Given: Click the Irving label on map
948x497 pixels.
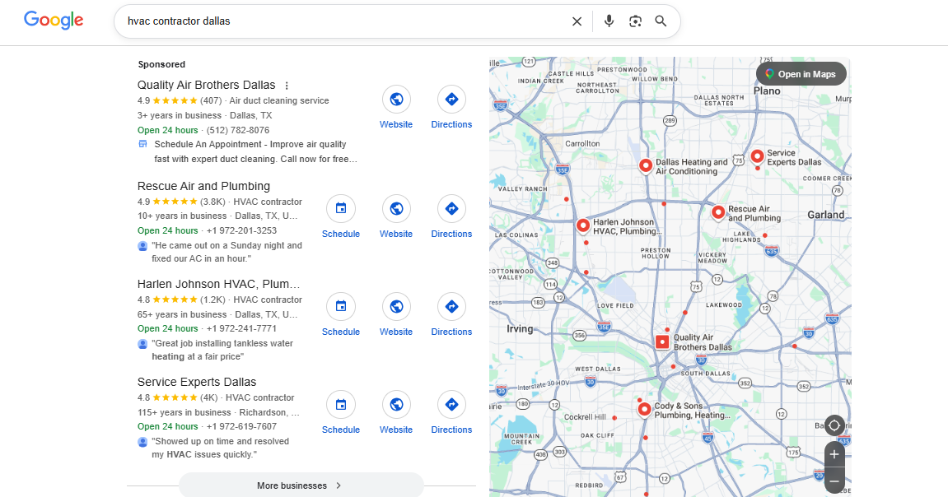Looking at the screenshot, I should pos(520,328).
